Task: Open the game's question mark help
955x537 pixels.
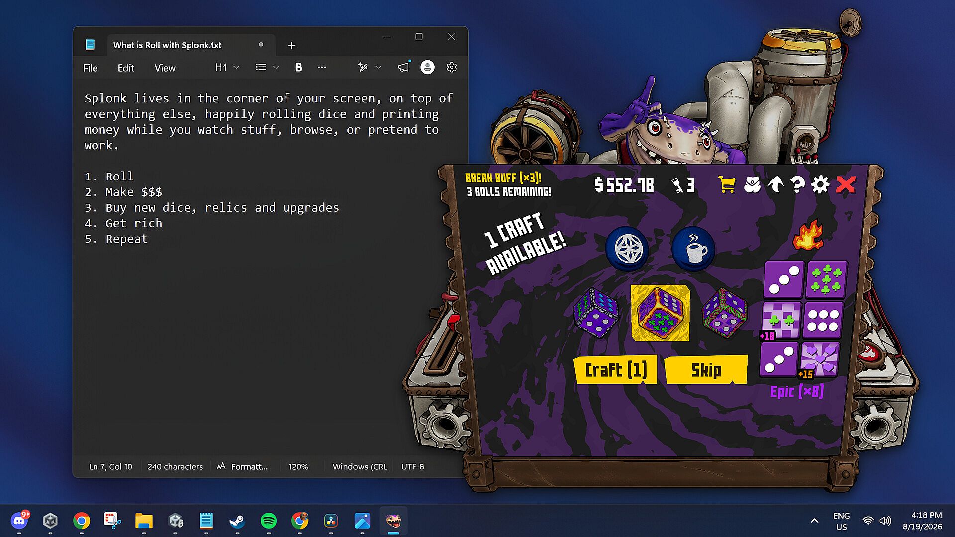Action: [797, 184]
